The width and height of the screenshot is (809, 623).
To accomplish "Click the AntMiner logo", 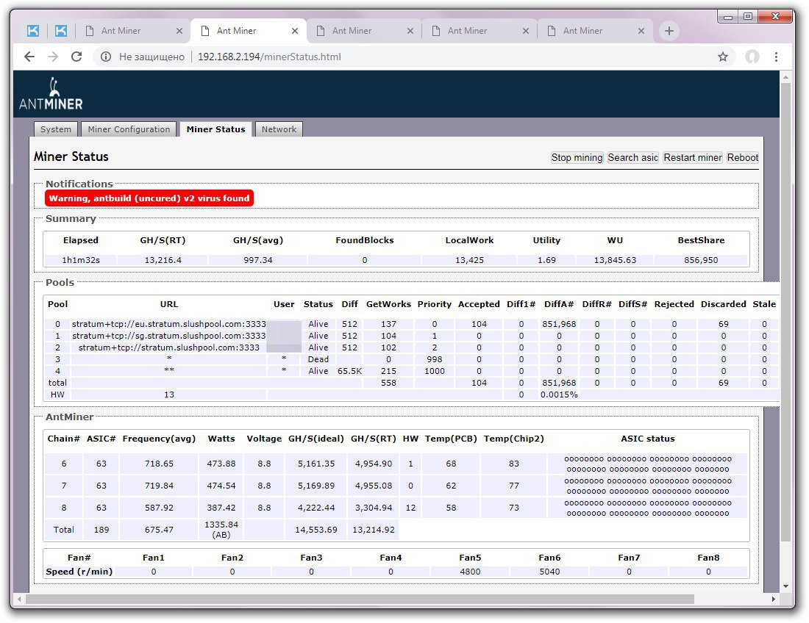I will click(x=51, y=94).
